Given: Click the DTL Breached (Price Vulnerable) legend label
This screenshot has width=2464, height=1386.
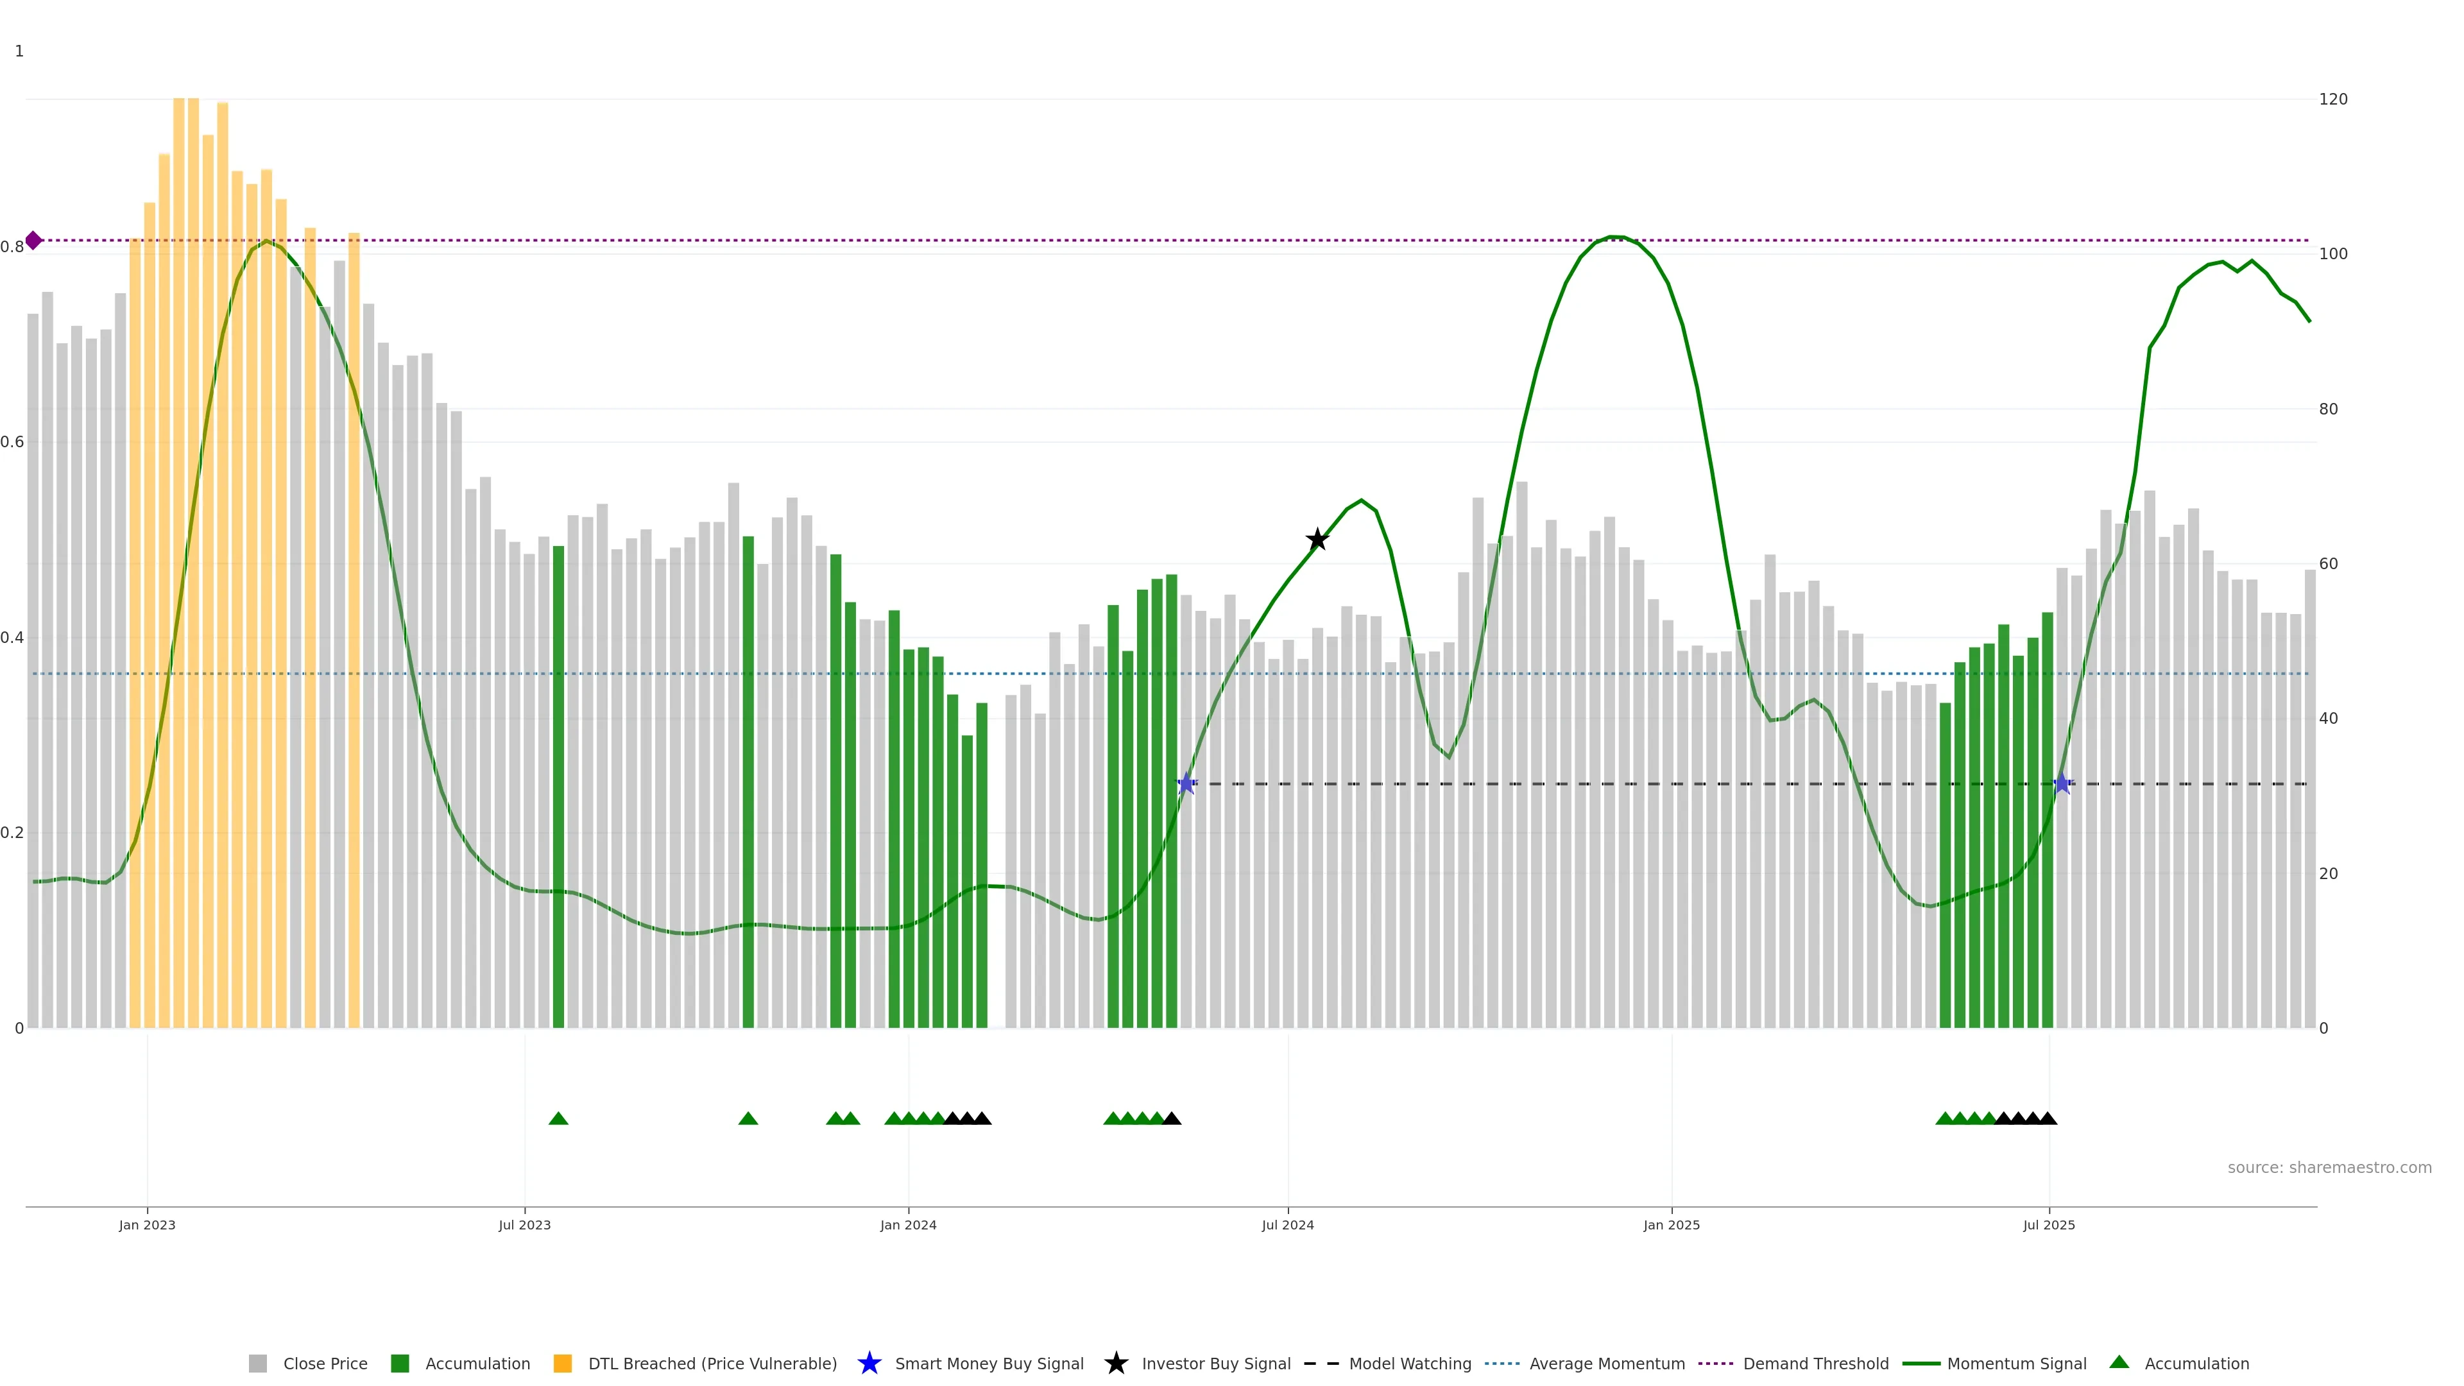Looking at the screenshot, I should [x=712, y=1363].
